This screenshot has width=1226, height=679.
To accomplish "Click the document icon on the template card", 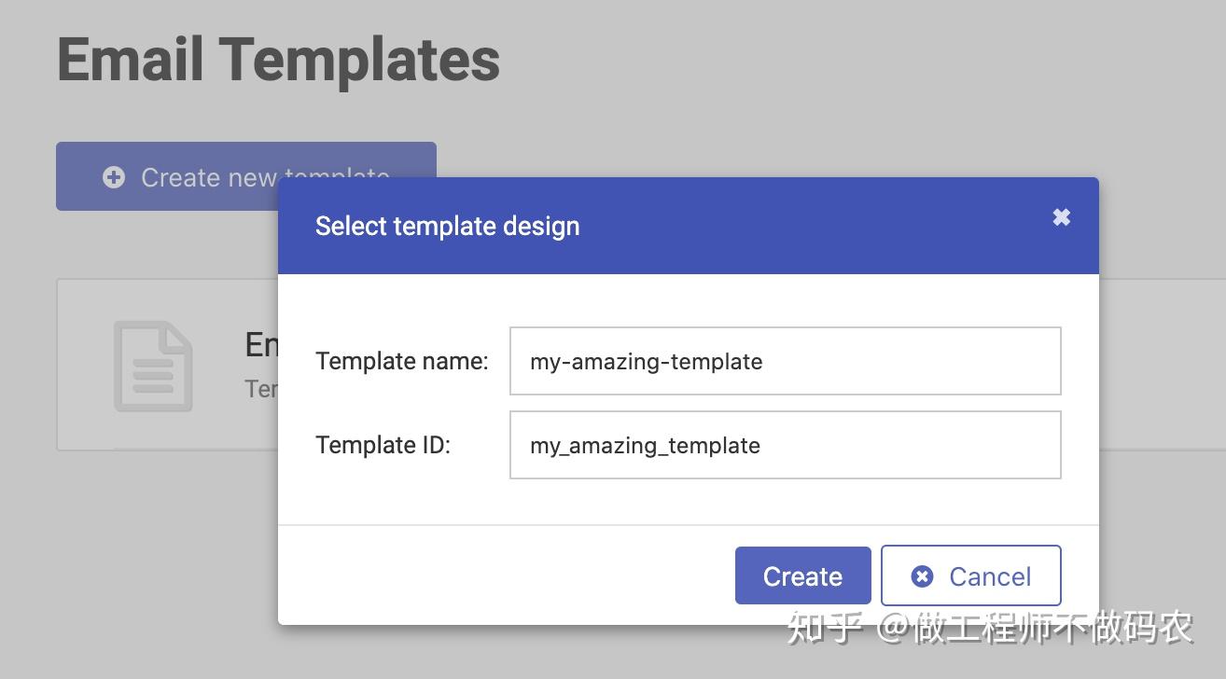I will point(153,366).
